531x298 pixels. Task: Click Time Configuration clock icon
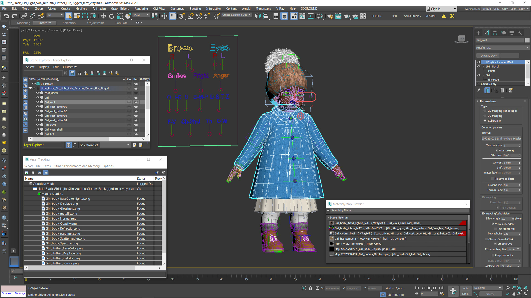click(x=442, y=294)
